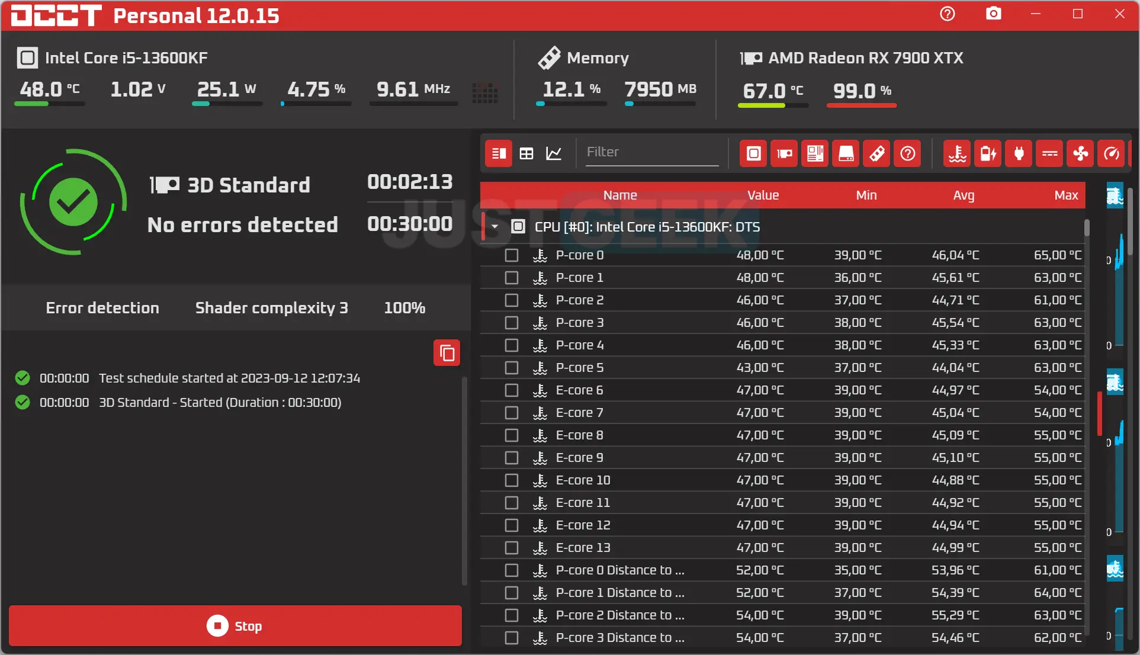The height and width of the screenshot is (655, 1140).
Task: Check the P-core 0 checkbox
Action: tap(512, 255)
